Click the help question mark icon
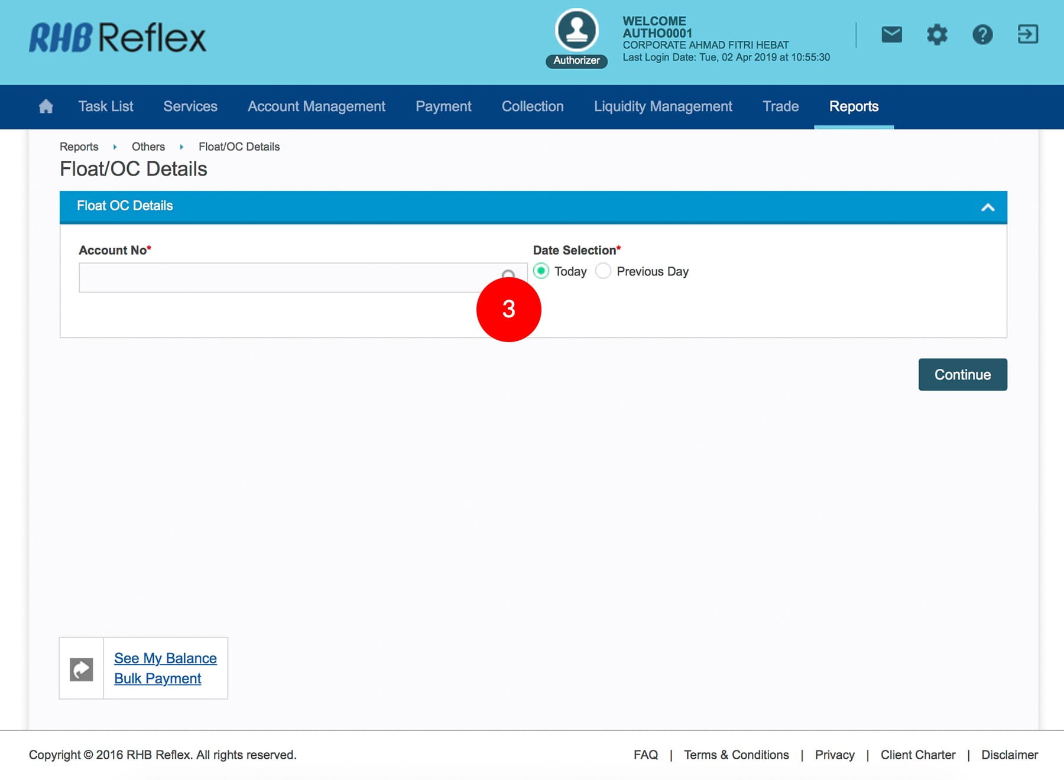Screen dimensions: 1064x780 click(x=982, y=34)
